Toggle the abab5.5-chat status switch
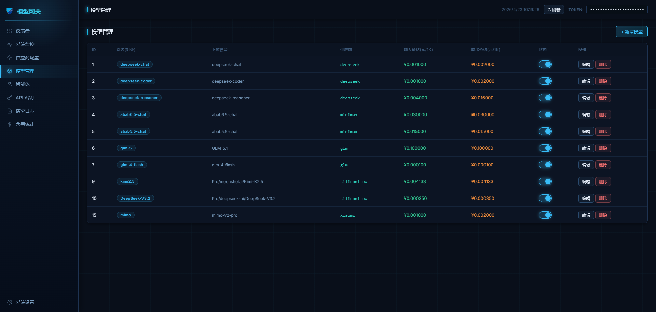The image size is (656, 312). tap(545, 131)
